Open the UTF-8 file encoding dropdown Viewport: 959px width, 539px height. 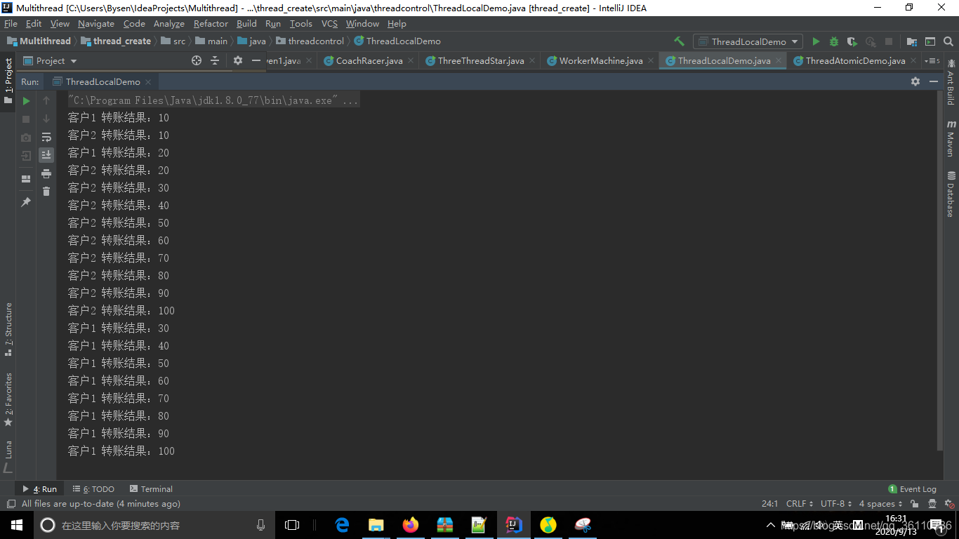(834, 503)
